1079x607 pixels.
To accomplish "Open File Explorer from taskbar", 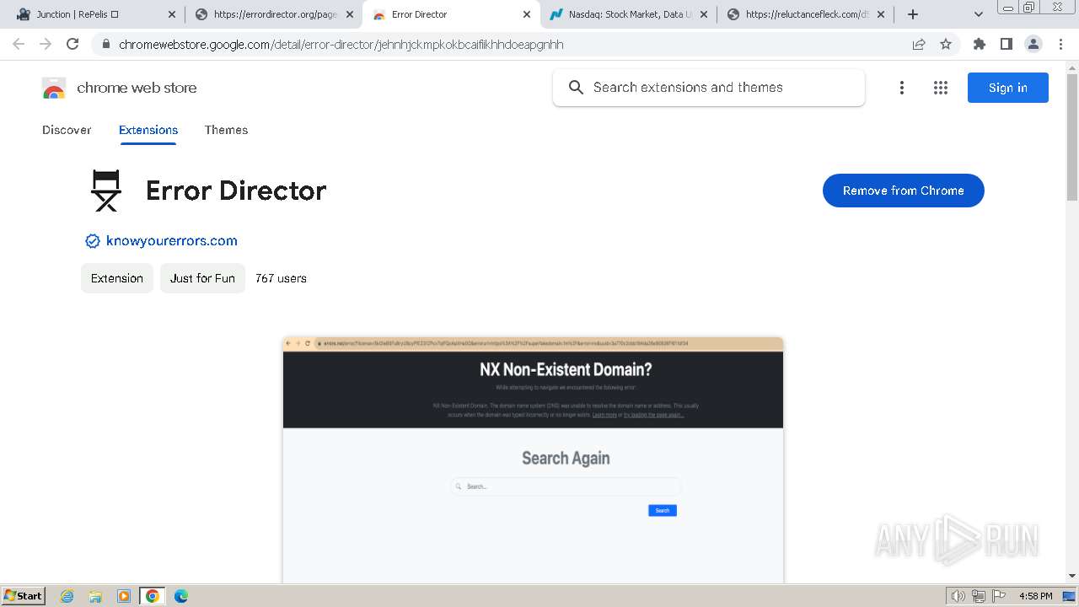I will (x=95, y=596).
